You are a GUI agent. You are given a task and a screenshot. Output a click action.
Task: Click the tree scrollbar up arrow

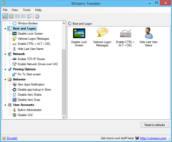(64, 23)
